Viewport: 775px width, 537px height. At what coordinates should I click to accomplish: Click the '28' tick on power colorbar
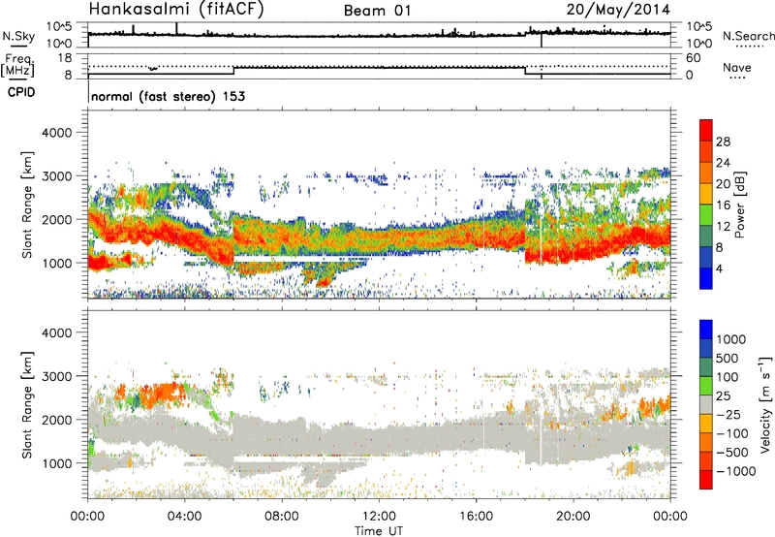click(723, 142)
